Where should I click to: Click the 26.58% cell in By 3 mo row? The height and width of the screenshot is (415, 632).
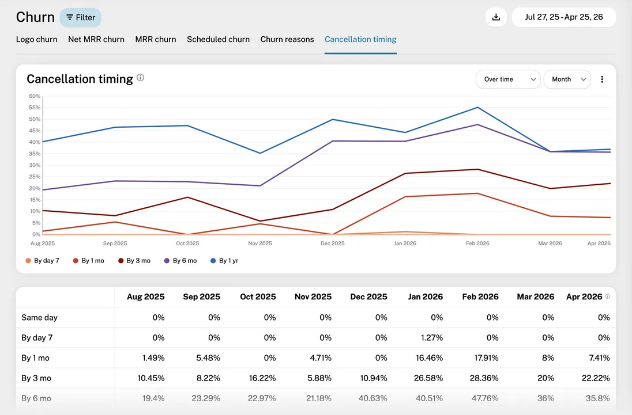(428, 378)
